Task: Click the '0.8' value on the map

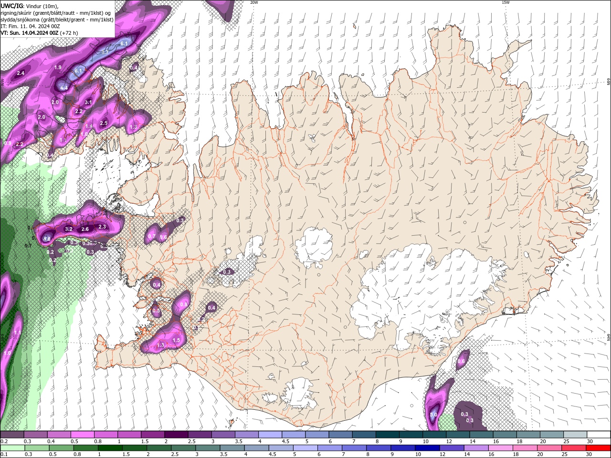Action: pos(184,304)
